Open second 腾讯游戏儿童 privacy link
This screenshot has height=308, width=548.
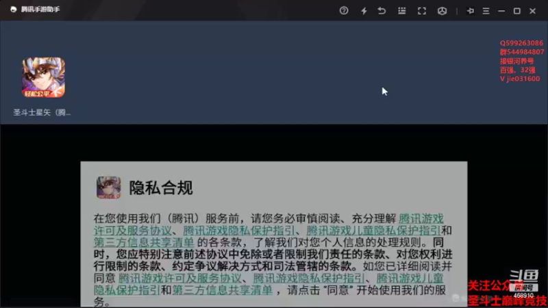pos(410,279)
